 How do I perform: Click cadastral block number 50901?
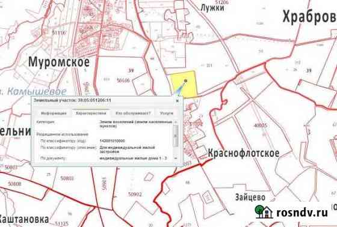point(104,183)
